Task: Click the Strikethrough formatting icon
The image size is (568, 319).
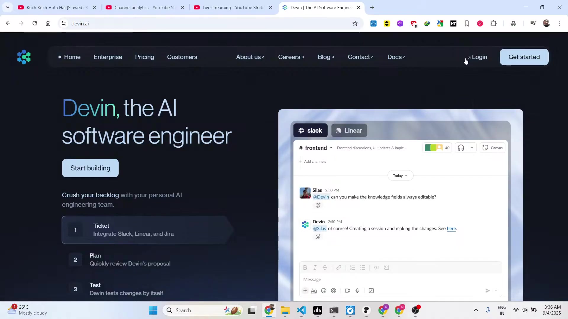Action: (325, 268)
